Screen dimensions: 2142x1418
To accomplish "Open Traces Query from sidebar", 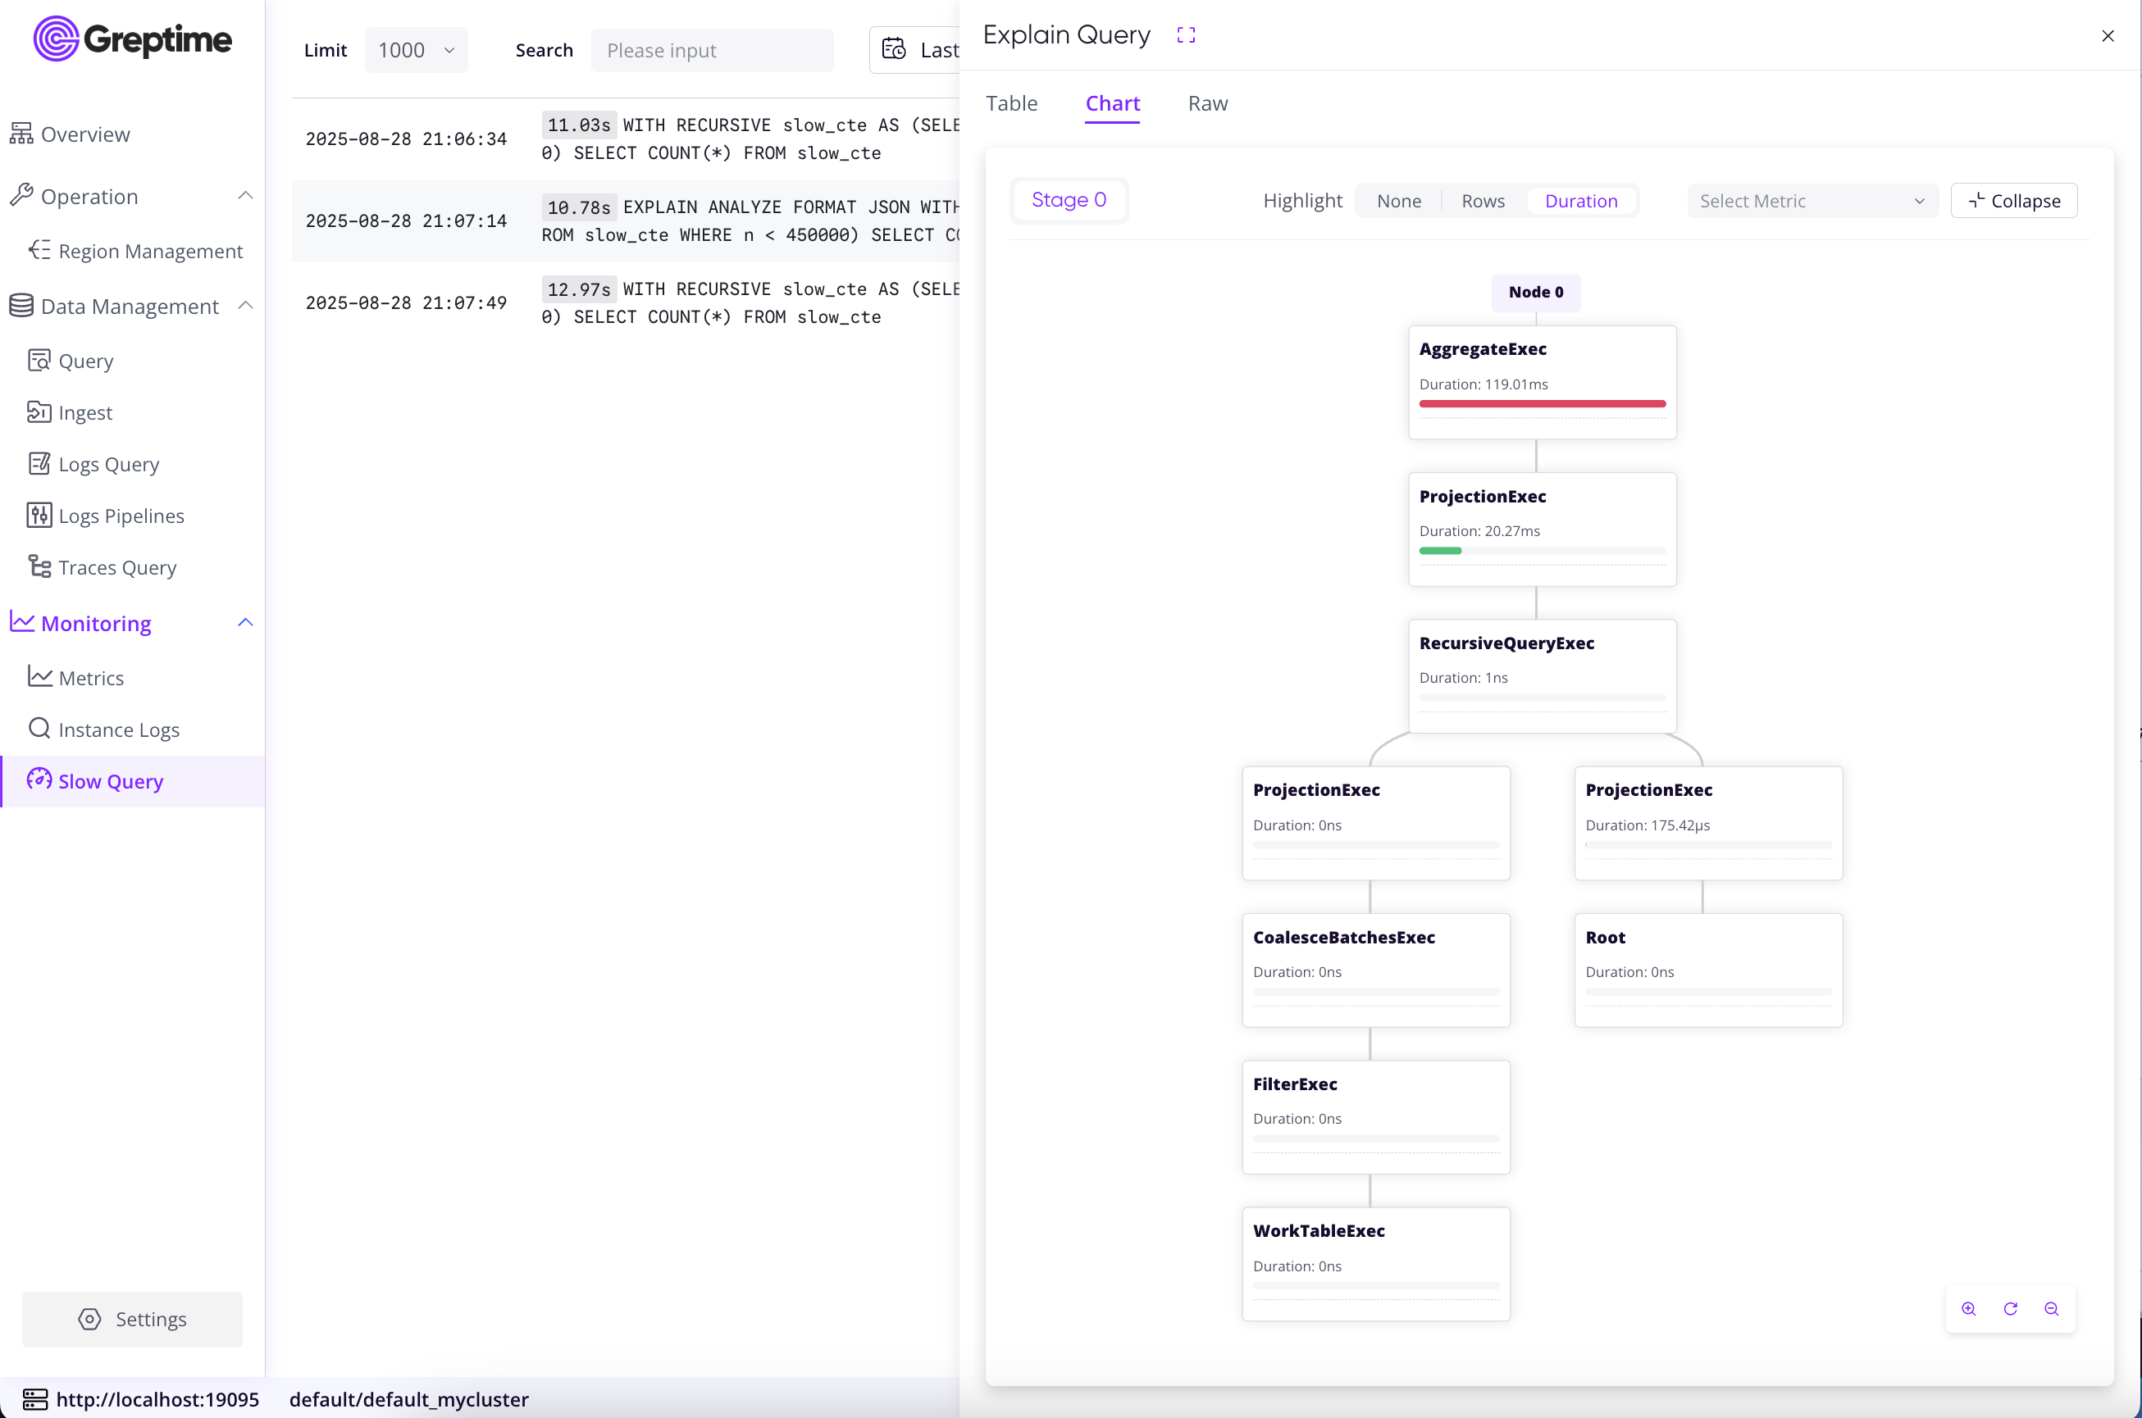I will (116, 567).
